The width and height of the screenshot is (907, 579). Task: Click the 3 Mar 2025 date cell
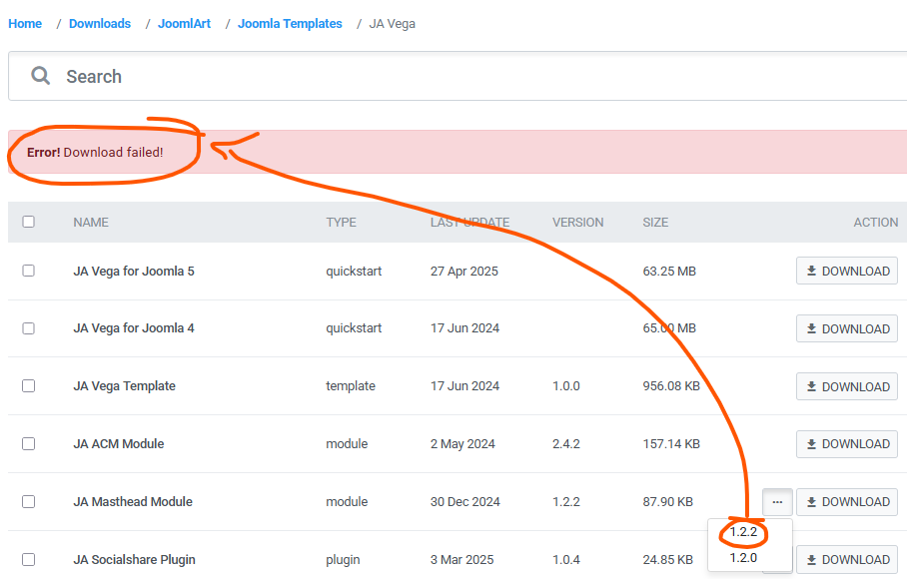(461, 559)
